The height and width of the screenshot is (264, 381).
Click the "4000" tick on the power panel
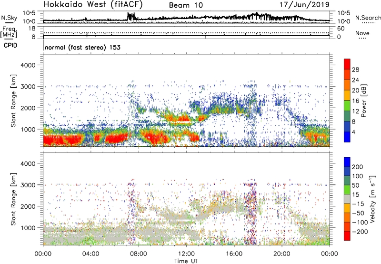28,65
